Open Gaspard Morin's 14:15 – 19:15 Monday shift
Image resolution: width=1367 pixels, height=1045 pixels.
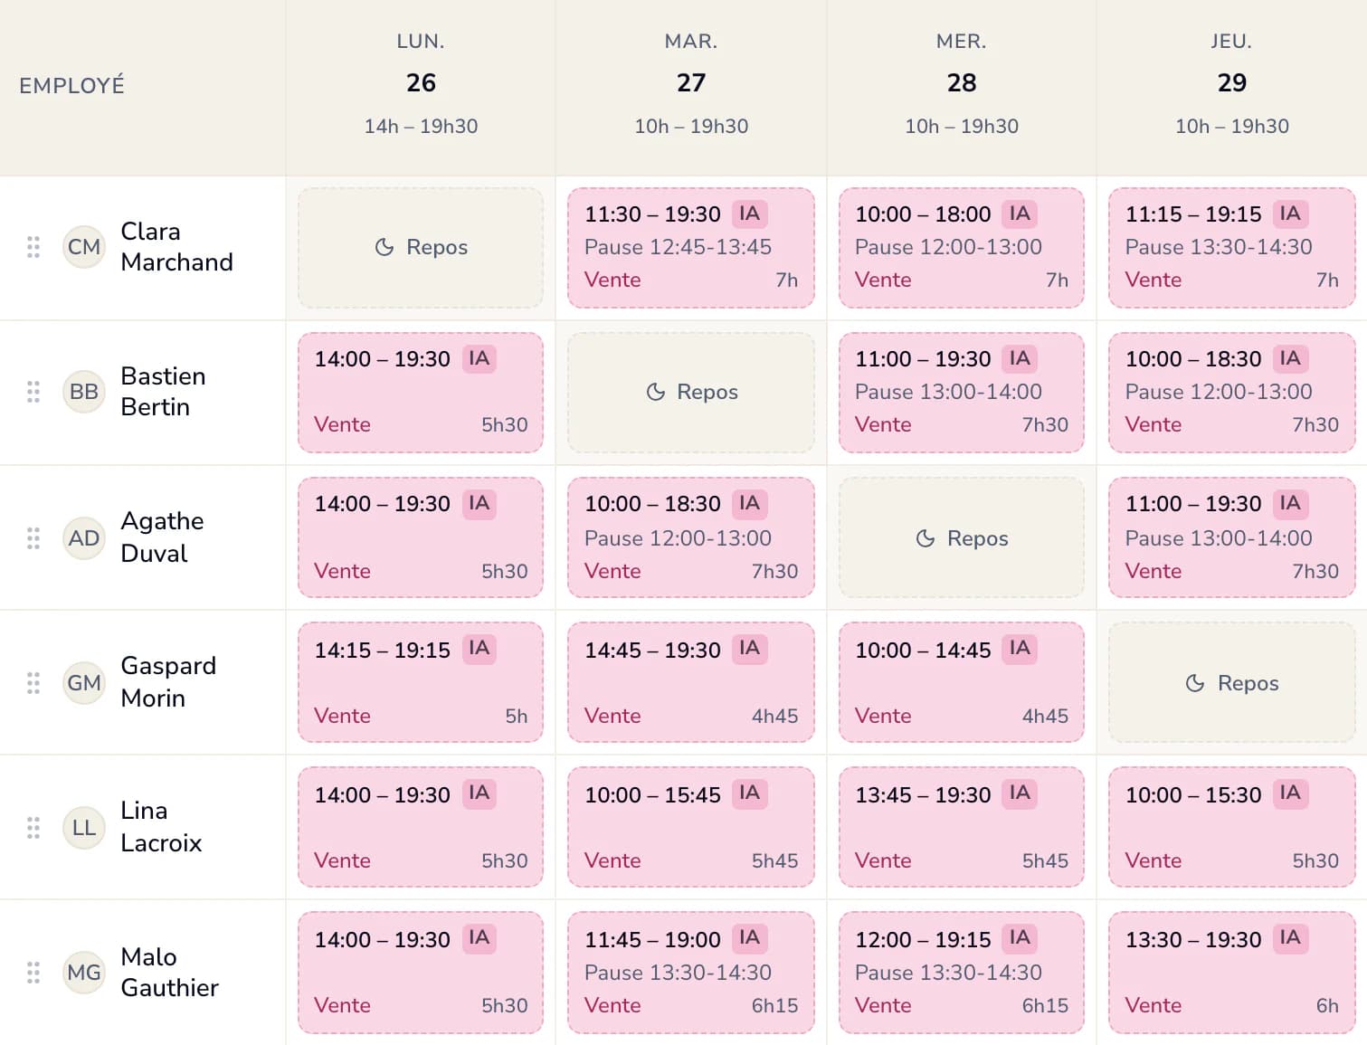pyautogui.click(x=421, y=682)
